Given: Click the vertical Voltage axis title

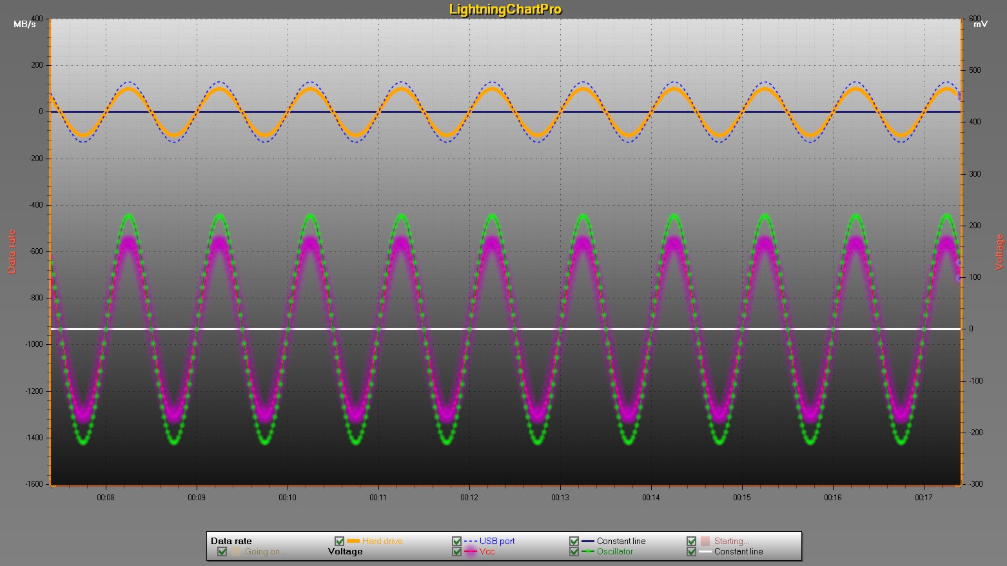Looking at the screenshot, I should click(x=999, y=252).
